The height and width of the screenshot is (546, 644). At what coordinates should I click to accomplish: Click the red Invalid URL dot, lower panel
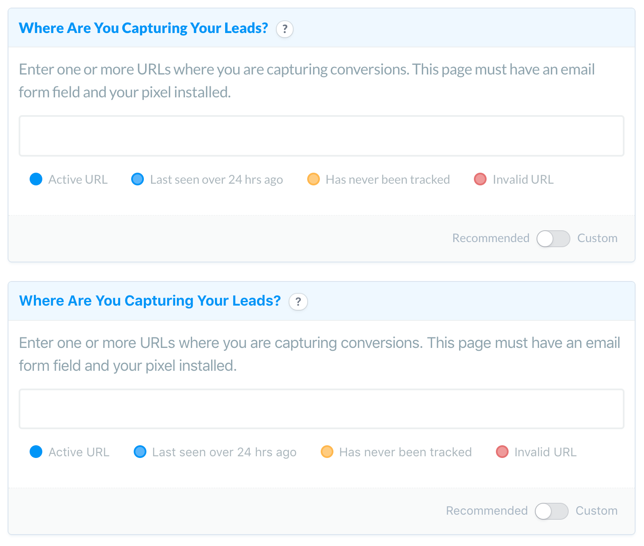point(502,452)
